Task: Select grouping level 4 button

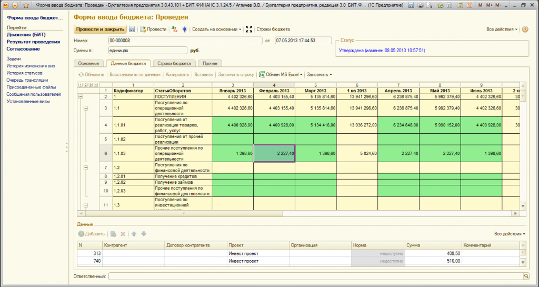Action: 96,85
